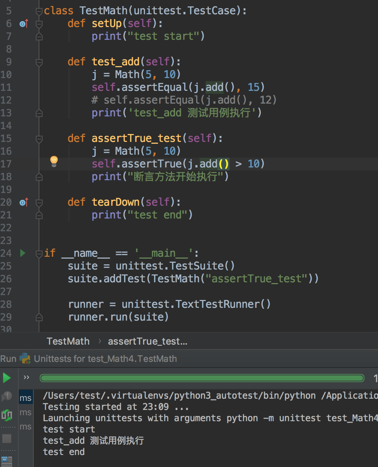Rerun tests with the green play button
This screenshot has height=467, width=378.
(x=7, y=378)
